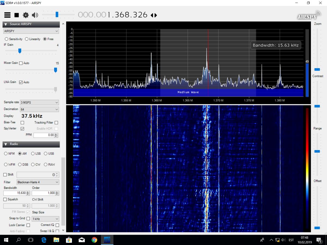Adjust the Zoom slider
The image size is (327, 245).
[x=317, y=70]
